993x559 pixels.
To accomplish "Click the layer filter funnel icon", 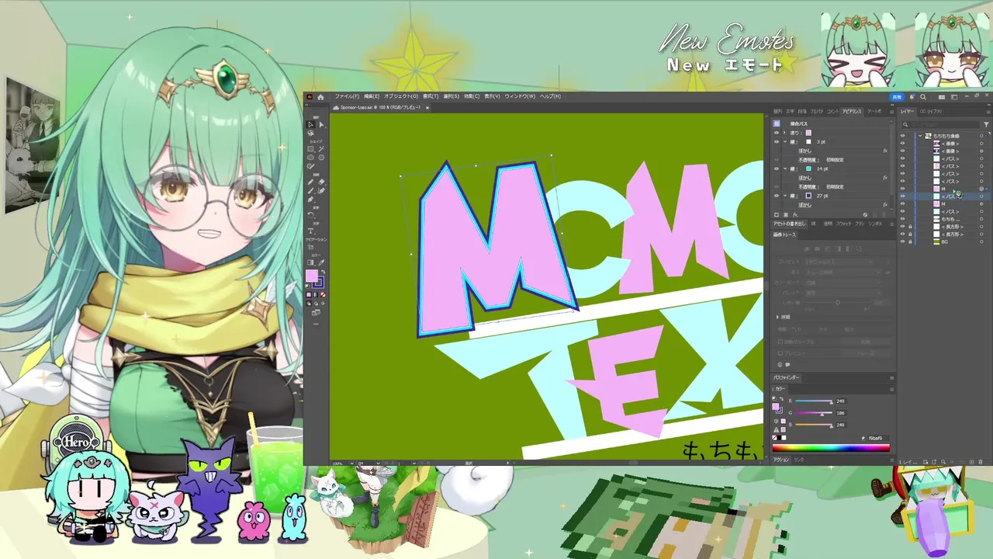I will 986,125.
